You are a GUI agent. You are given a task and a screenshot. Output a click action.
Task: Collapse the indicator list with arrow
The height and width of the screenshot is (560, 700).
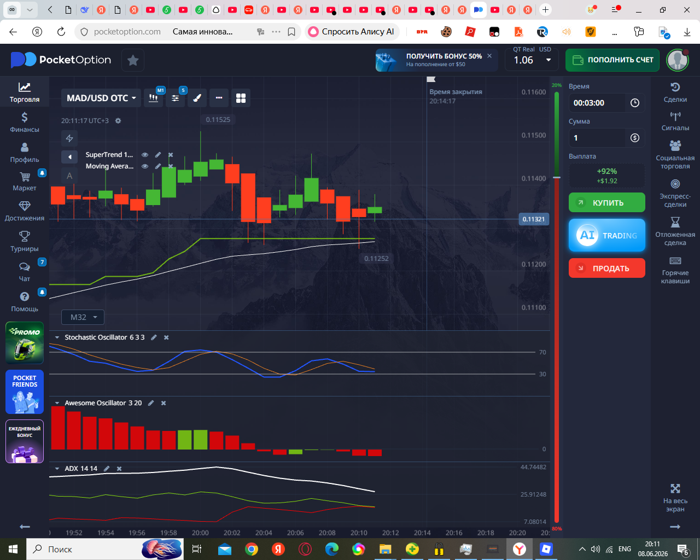[x=69, y=157]
